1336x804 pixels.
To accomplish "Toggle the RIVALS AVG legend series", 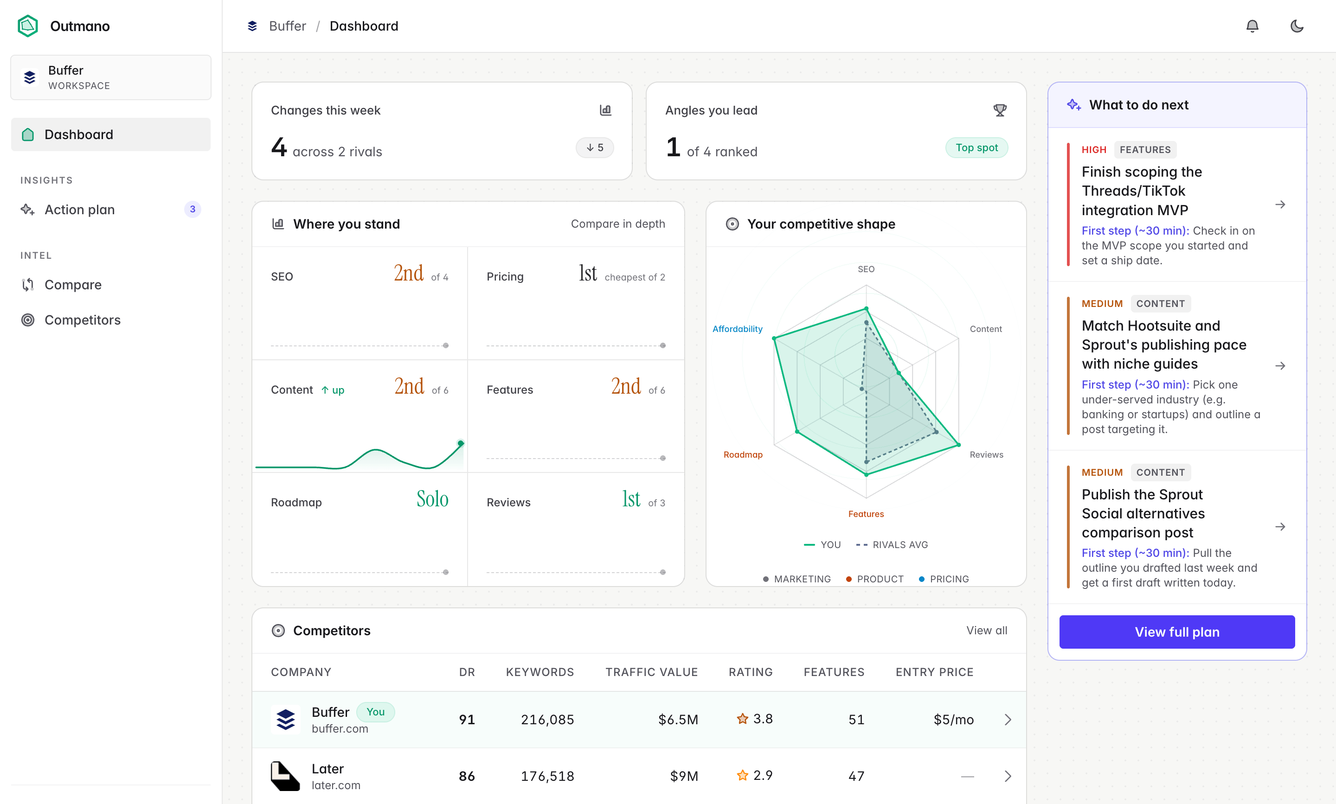I will tap(892, 544).
